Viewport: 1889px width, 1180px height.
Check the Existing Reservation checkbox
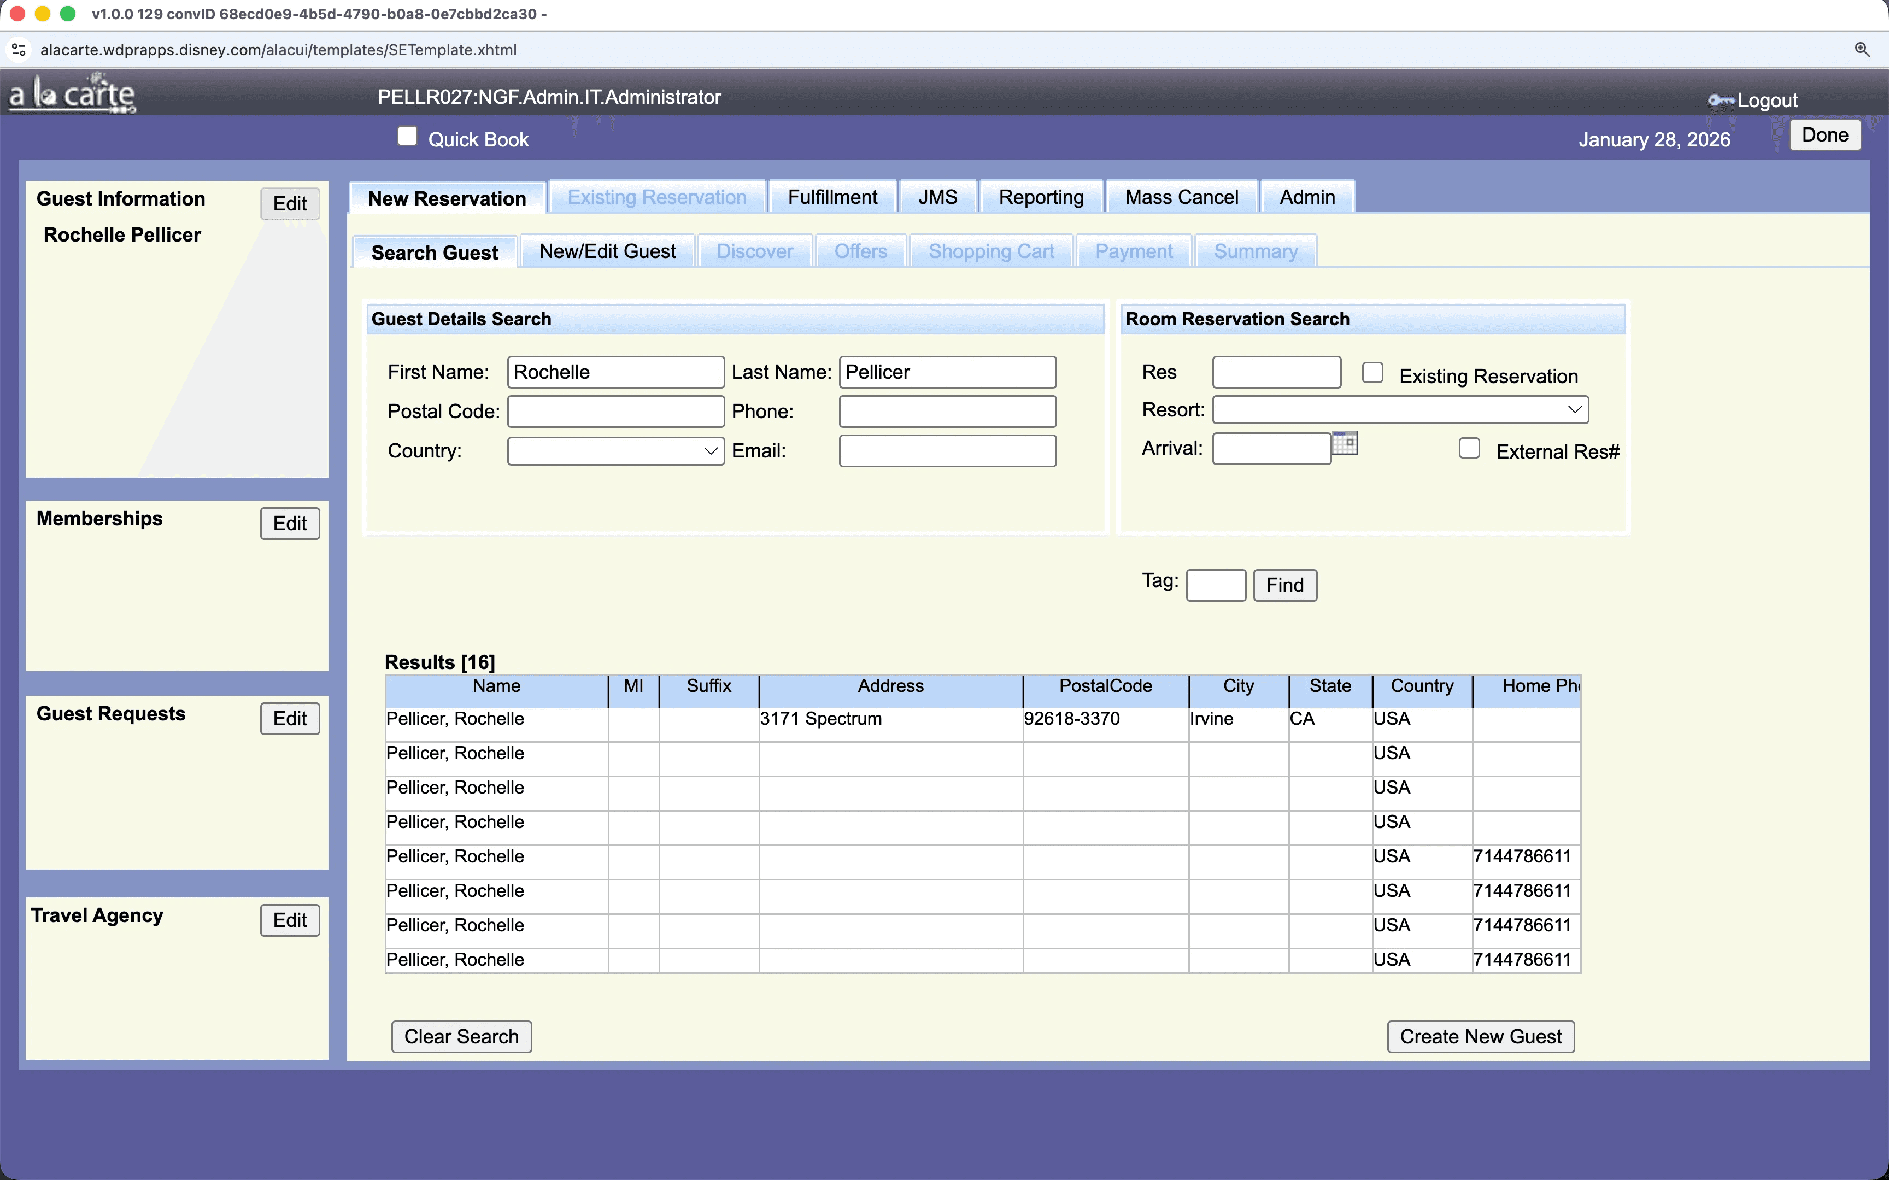click(1372, 373)
